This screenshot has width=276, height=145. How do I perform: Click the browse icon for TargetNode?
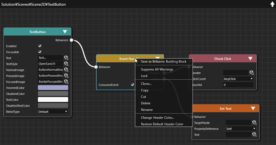click(x=254, y=123)
